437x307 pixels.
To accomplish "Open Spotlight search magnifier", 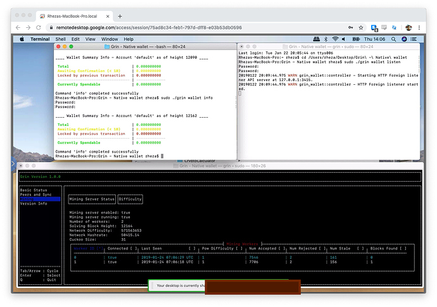I will 393,39.
